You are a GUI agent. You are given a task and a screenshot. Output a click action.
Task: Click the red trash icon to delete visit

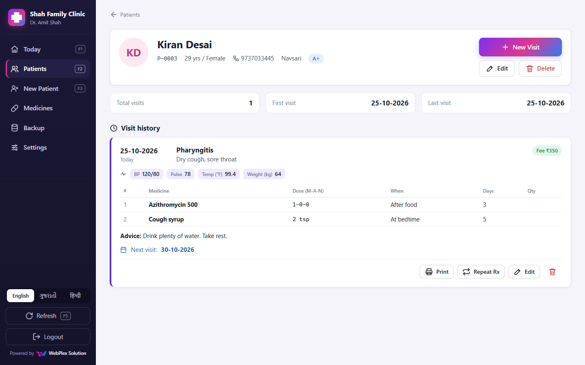coord(552,272)
